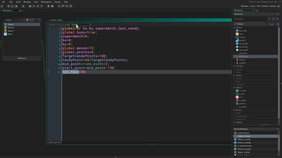Viewport: 282px width, 158px height.
Task: Open resource search options dropdown
Action: click(269, 19)
